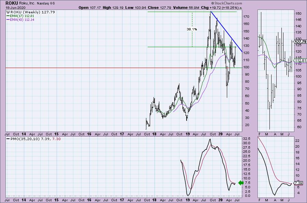Click the up-triangle icon after the change percent
Viewport: 307px width, 203px height.
pyautogui.click(x=240, y=8)
